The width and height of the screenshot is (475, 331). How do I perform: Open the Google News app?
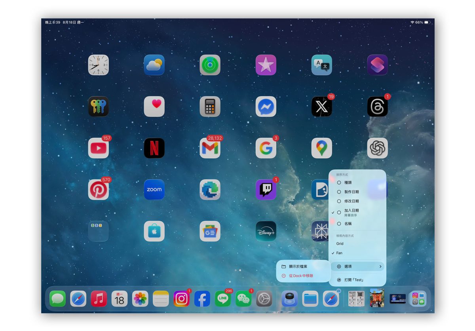210,231
